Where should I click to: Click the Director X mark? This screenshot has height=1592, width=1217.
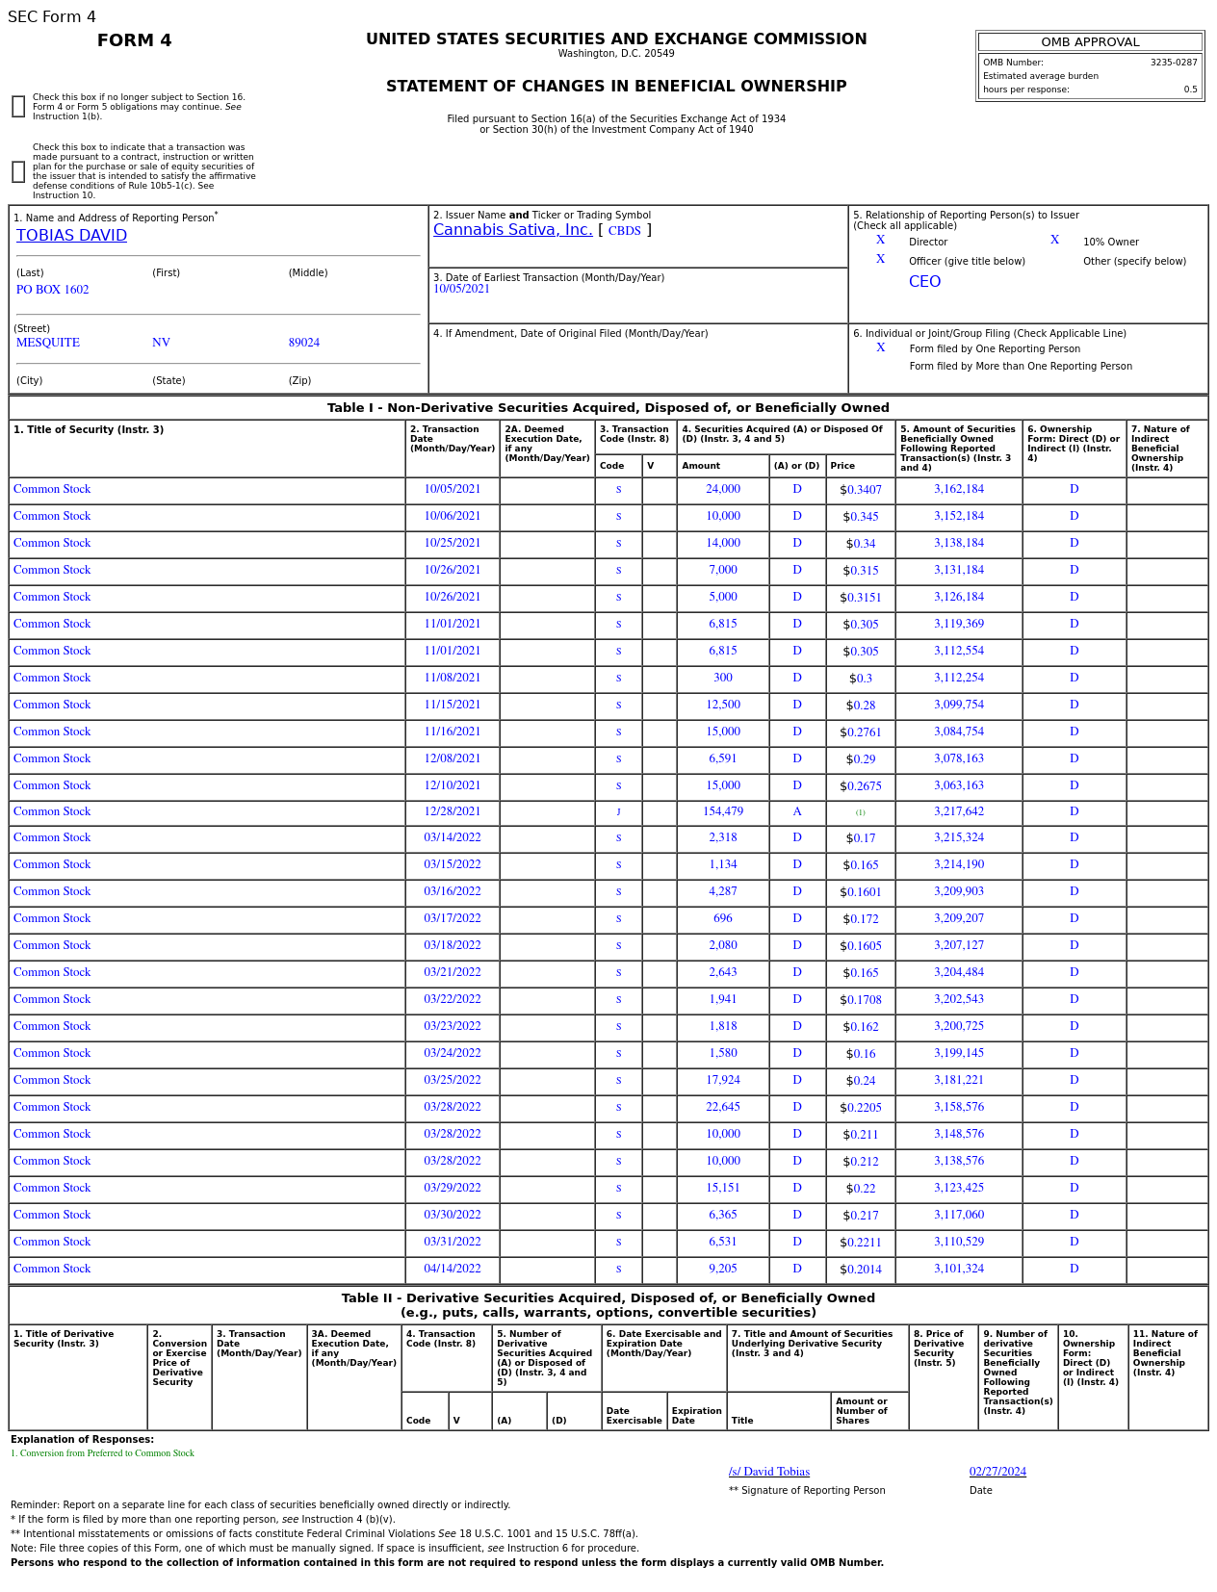[880, 241]
